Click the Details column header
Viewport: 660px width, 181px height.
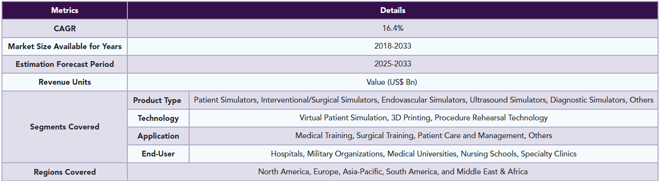(393, 10)
